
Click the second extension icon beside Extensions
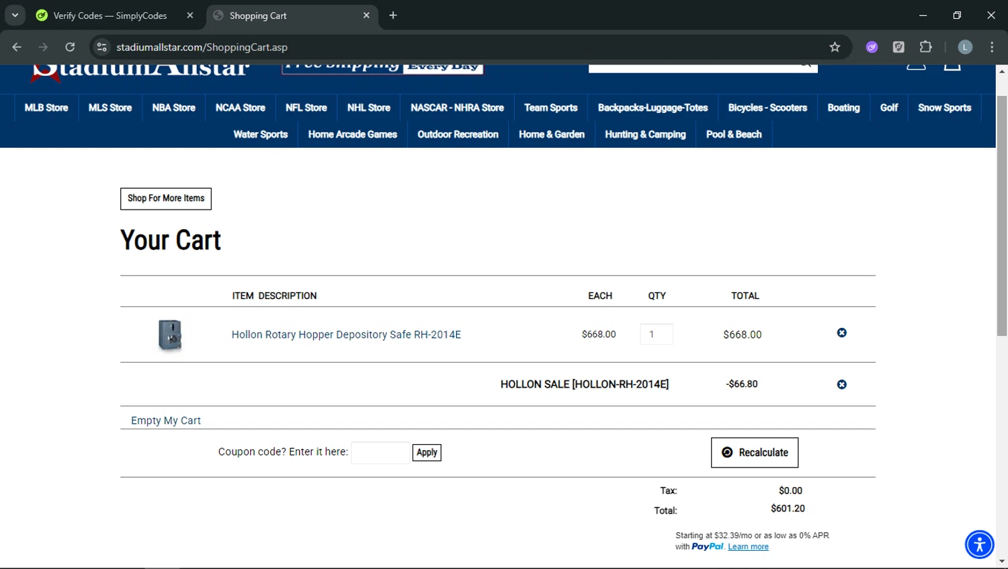coord(898,47)
